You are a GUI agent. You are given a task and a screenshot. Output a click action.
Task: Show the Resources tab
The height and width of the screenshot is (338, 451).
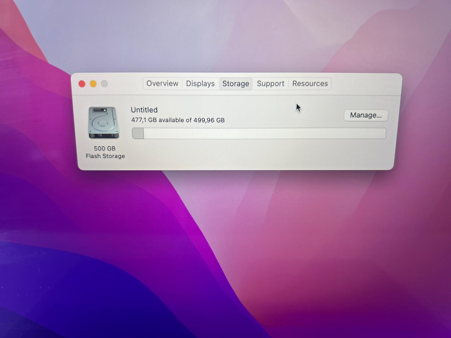pyautogui.click(x=310, y=84)
